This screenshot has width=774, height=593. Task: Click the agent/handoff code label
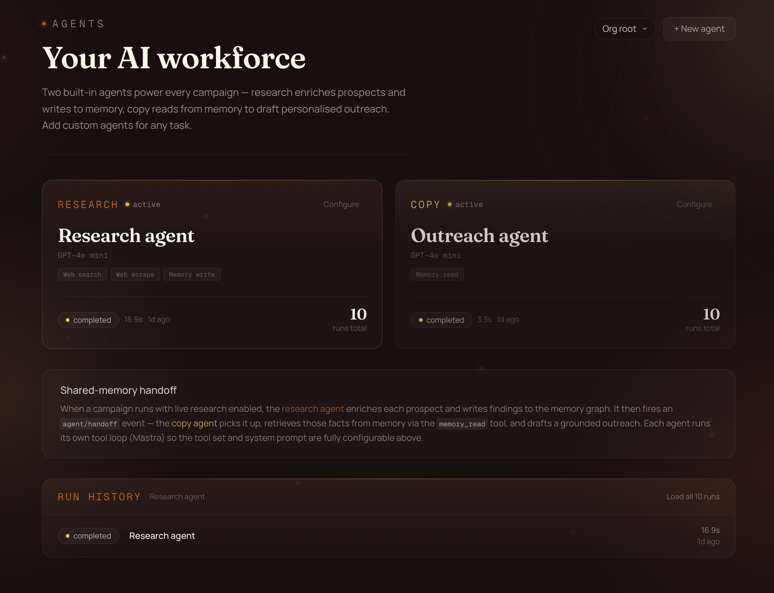click(x=90, y=424)
